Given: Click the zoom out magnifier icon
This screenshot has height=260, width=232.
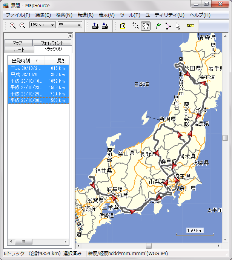Looking at the screenshot, I should pos(22,26).
